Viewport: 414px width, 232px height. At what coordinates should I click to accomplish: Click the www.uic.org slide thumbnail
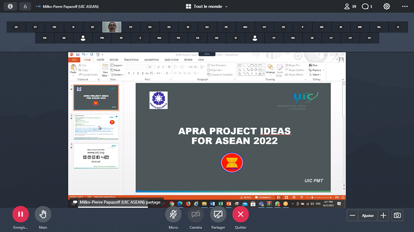96,156
